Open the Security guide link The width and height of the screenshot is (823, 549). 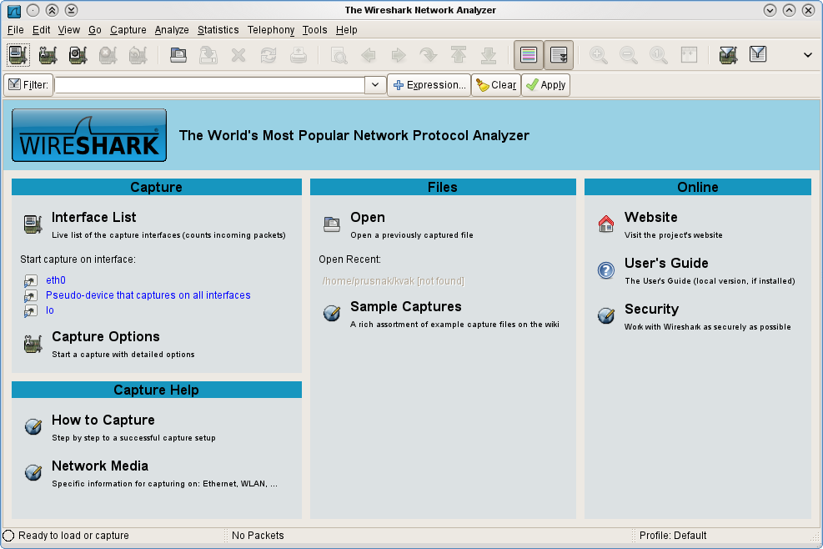tap(651, 309)
